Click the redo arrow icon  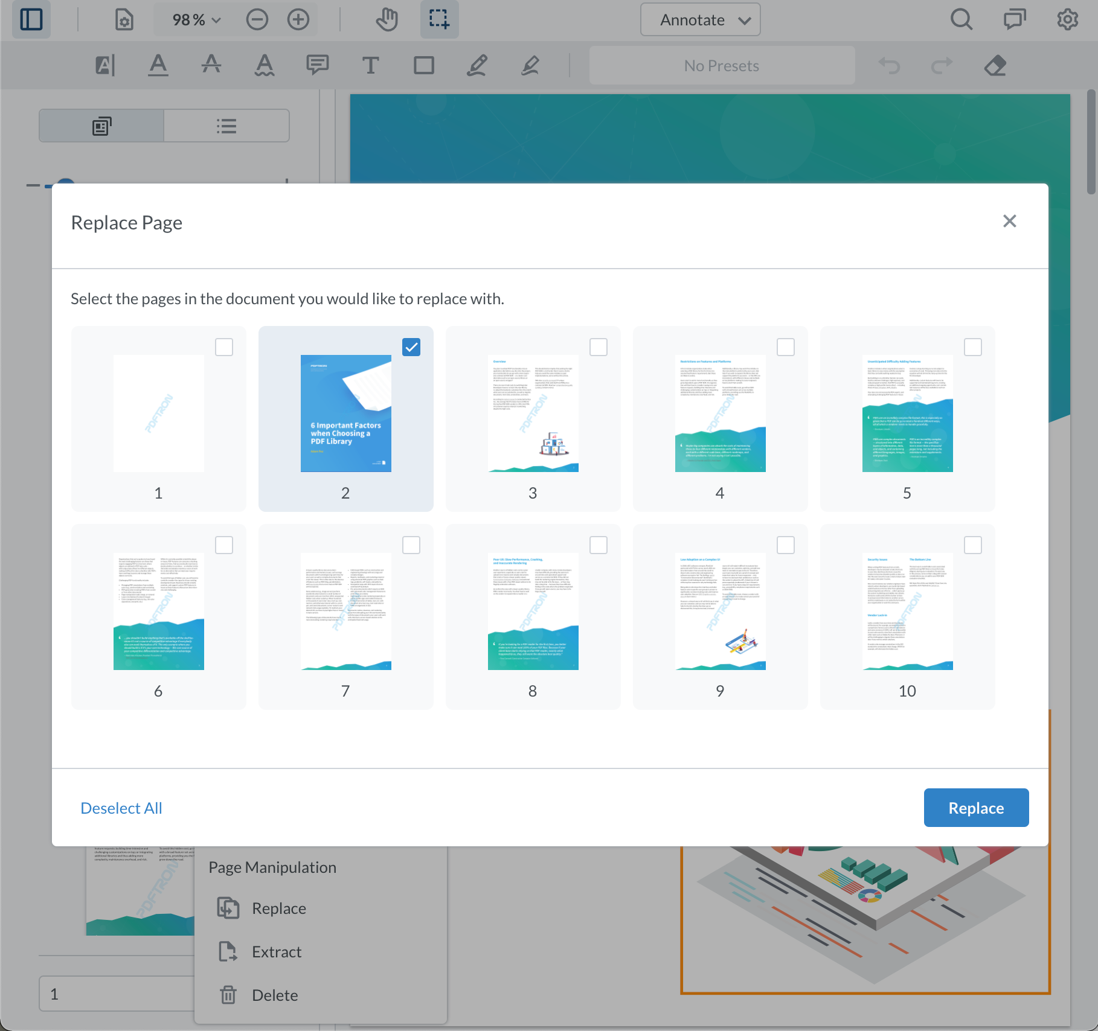pos(942,65)
